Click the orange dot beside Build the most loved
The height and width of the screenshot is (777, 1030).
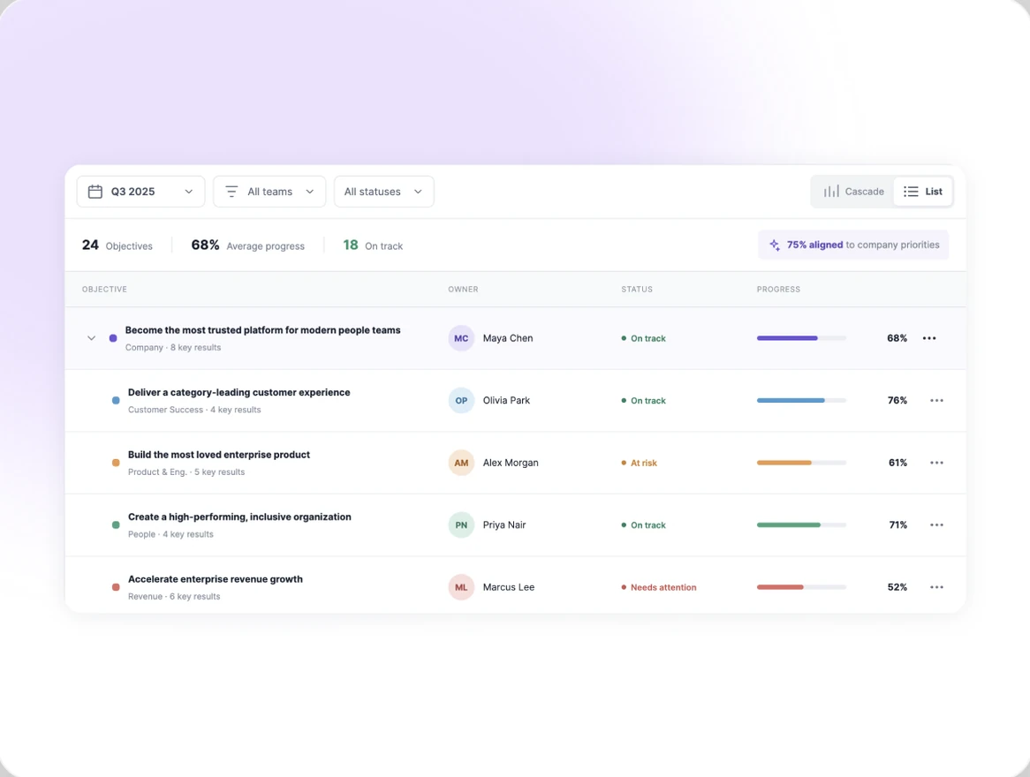(116, 463)
